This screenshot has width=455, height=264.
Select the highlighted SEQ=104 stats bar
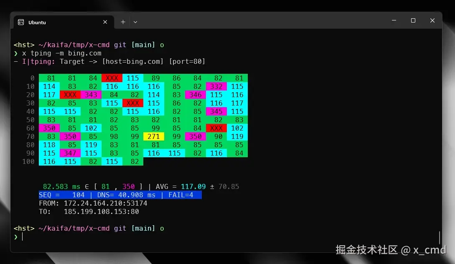[120, 195]
